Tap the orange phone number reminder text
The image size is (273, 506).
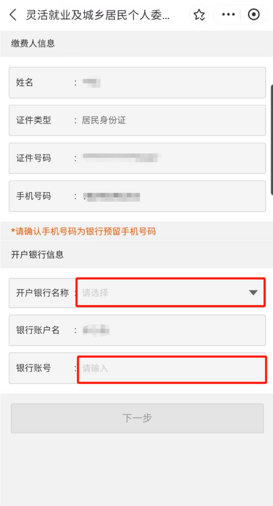click(x=83, y=231)
